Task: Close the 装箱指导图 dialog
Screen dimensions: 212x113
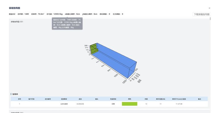Action: pyautogui.click(x=209, y=8)
